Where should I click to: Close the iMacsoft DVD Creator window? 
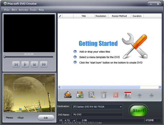tap(158, 4)
